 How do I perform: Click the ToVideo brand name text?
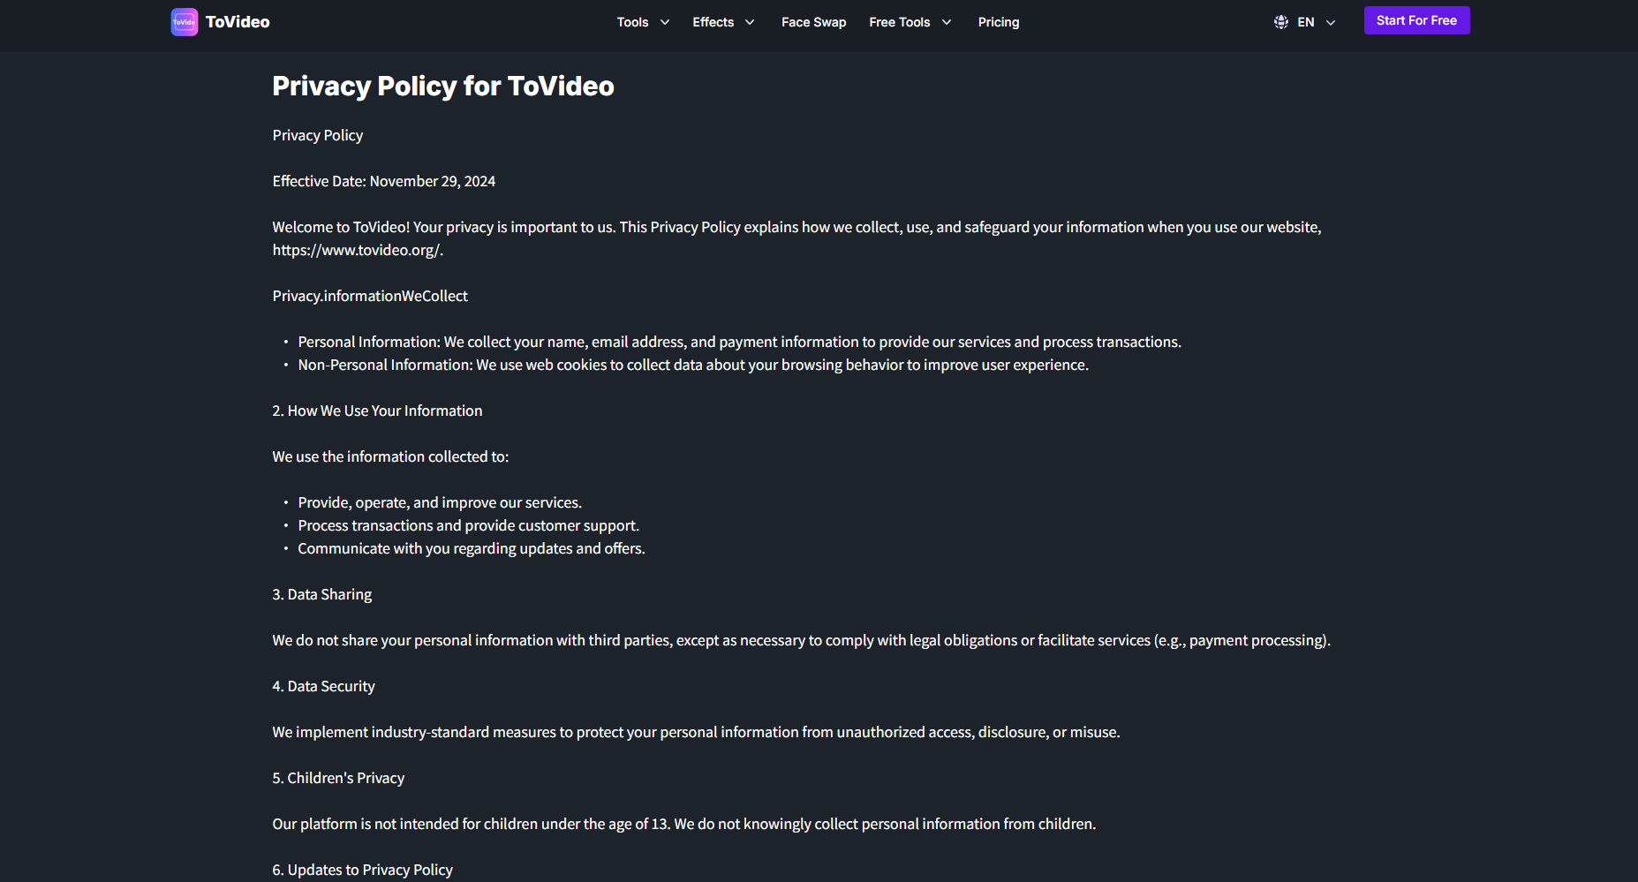coord(238,22)
